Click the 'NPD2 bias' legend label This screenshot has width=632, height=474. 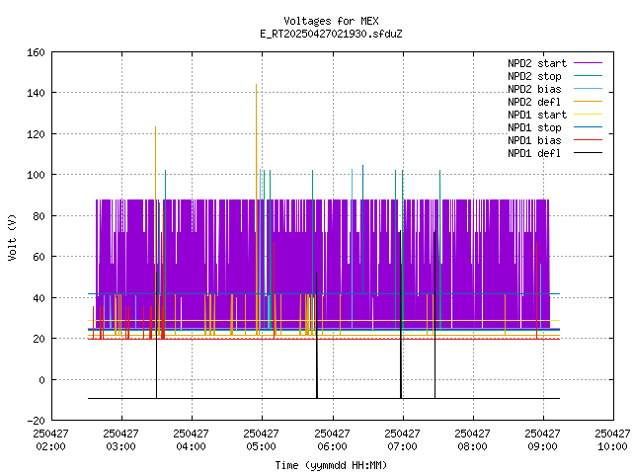534,89
